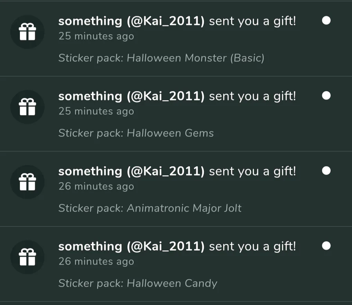
Task: Open sender name in Halloween Candy notification
Action: [131, 246]
